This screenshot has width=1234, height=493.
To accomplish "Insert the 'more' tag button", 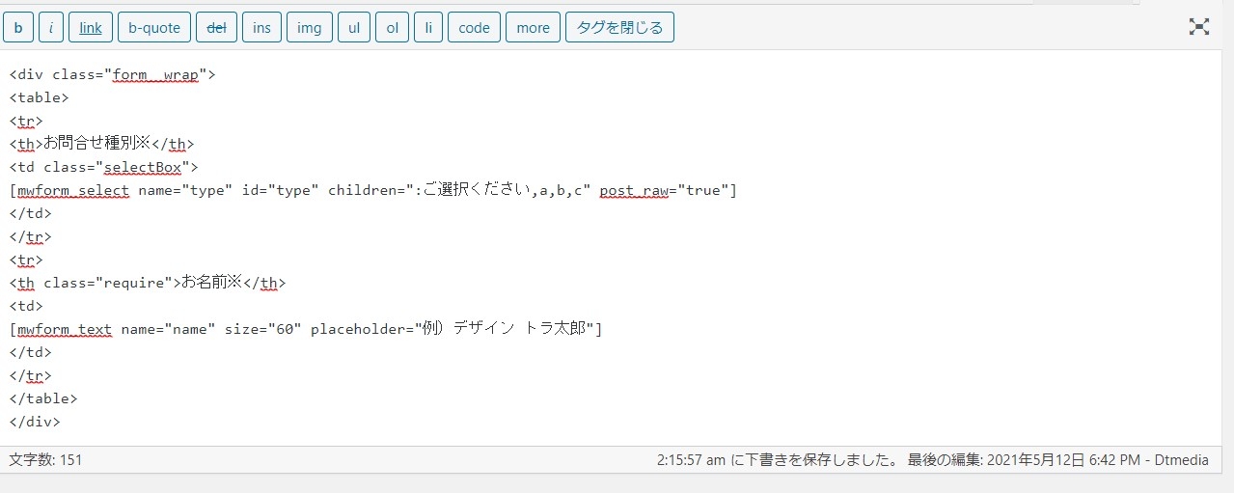I will (x=533, y=28).
